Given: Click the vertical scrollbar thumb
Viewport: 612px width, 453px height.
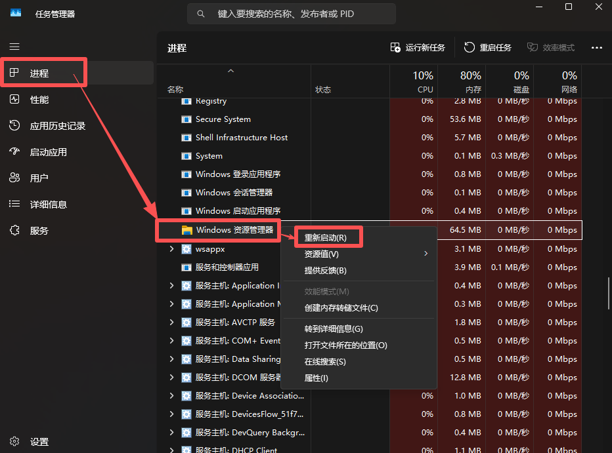Looking at the screenshot, I should click(x=608, y=295).
